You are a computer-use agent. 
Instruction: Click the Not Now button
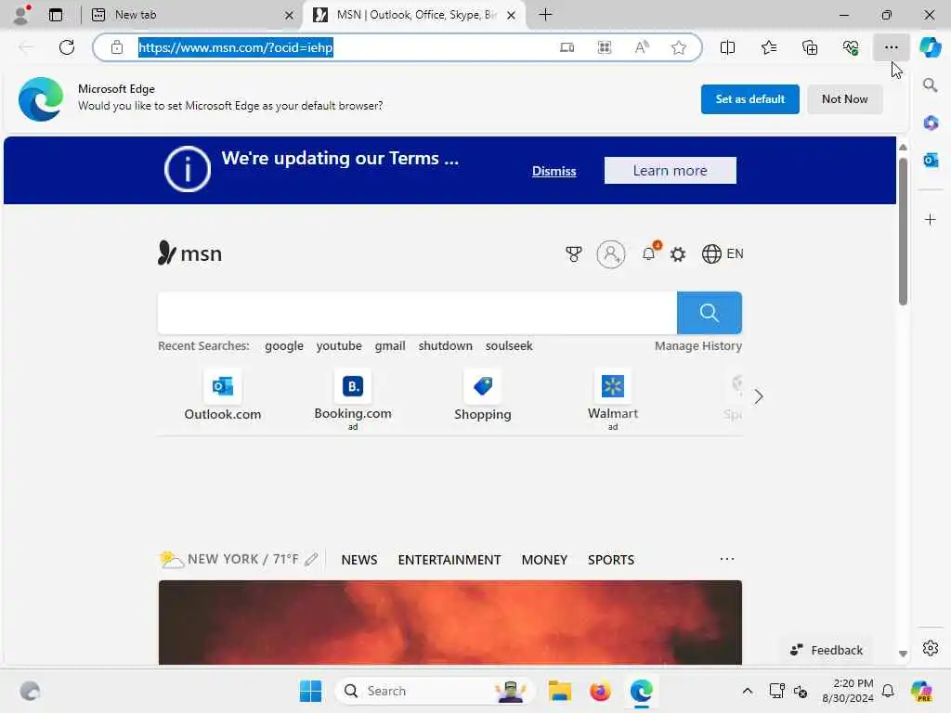[844, 99]
